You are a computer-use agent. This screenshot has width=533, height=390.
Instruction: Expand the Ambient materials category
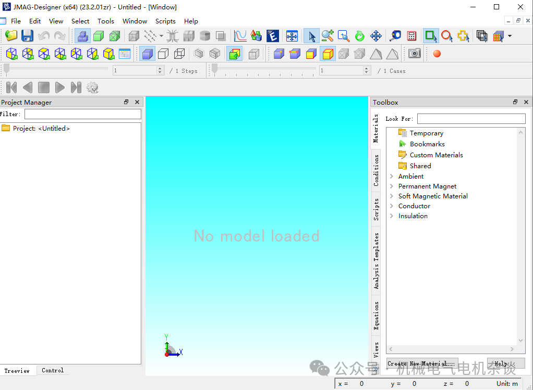coord(392,176)
